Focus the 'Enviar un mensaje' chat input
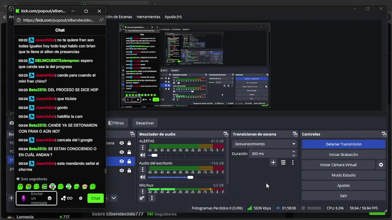The width and height of the screenshot is (392, 220). (x=36, y=198)
